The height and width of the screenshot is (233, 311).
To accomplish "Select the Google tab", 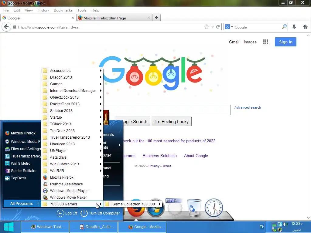I will [x=38, y=18].
